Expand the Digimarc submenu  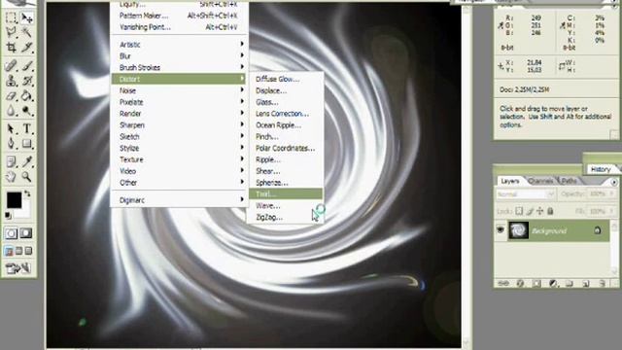click(x=178, y=200)
